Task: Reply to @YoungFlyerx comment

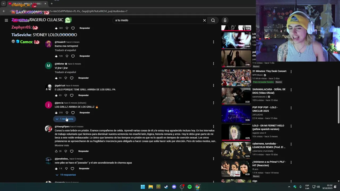Action: [83, 151]
